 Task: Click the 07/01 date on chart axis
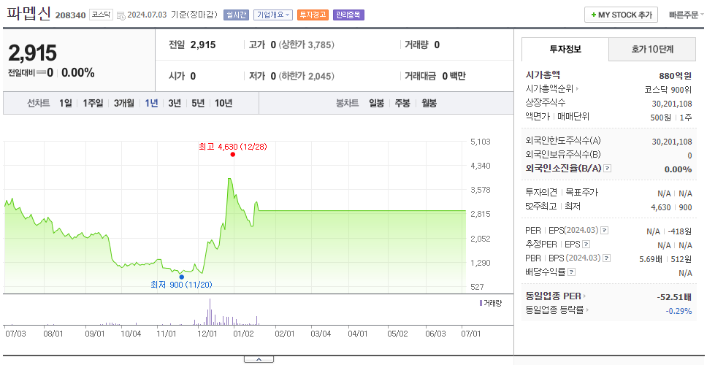click(x=471, y=334)
